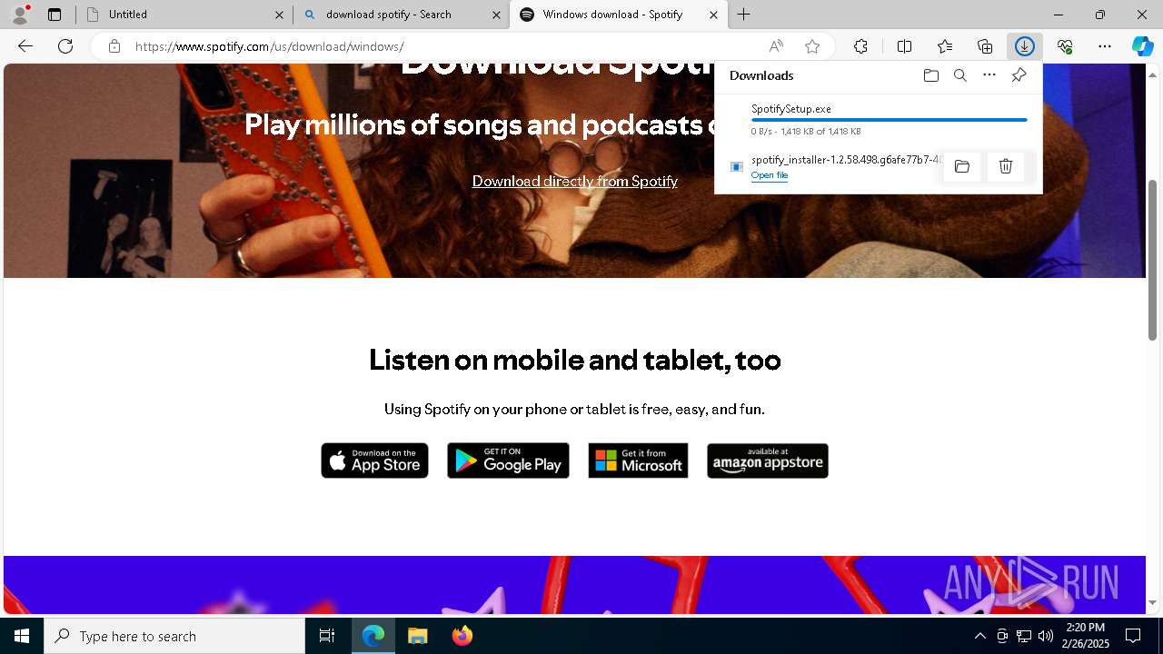
Task: Click the taskbar search box
Action: 174,636
